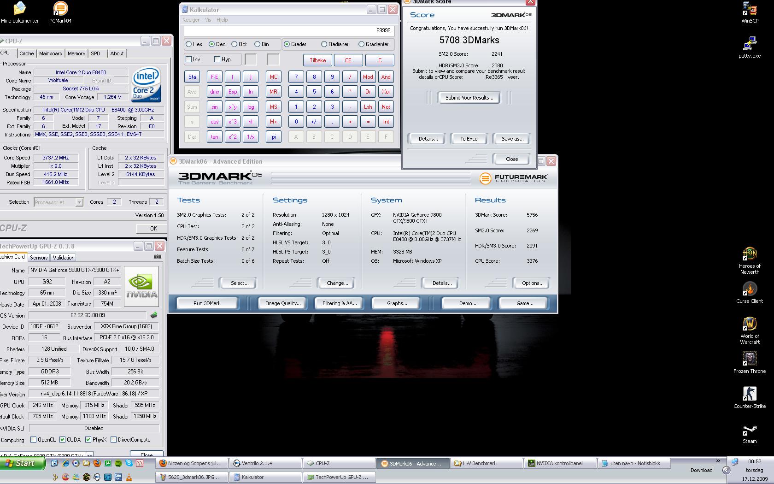Image resolution: width=774 pixels, height=484 pixels.
Task: Open Validation tab in GPU-Z
Action: (64, 258)
